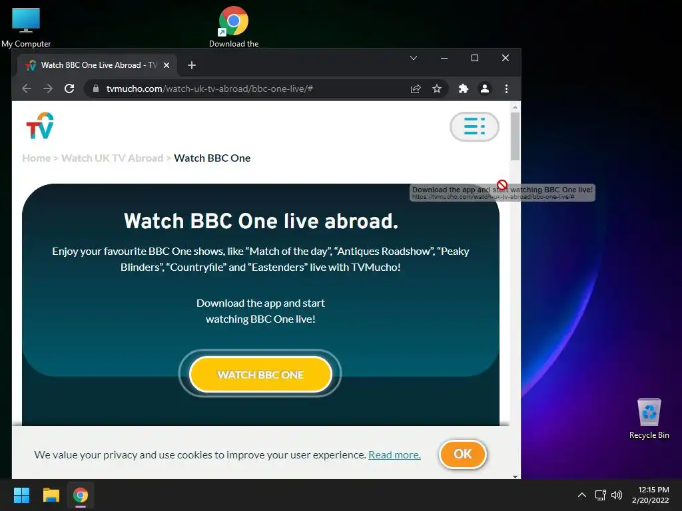Open the volume tray icon
Screen dimensions: 682x511
pos(617,495)
